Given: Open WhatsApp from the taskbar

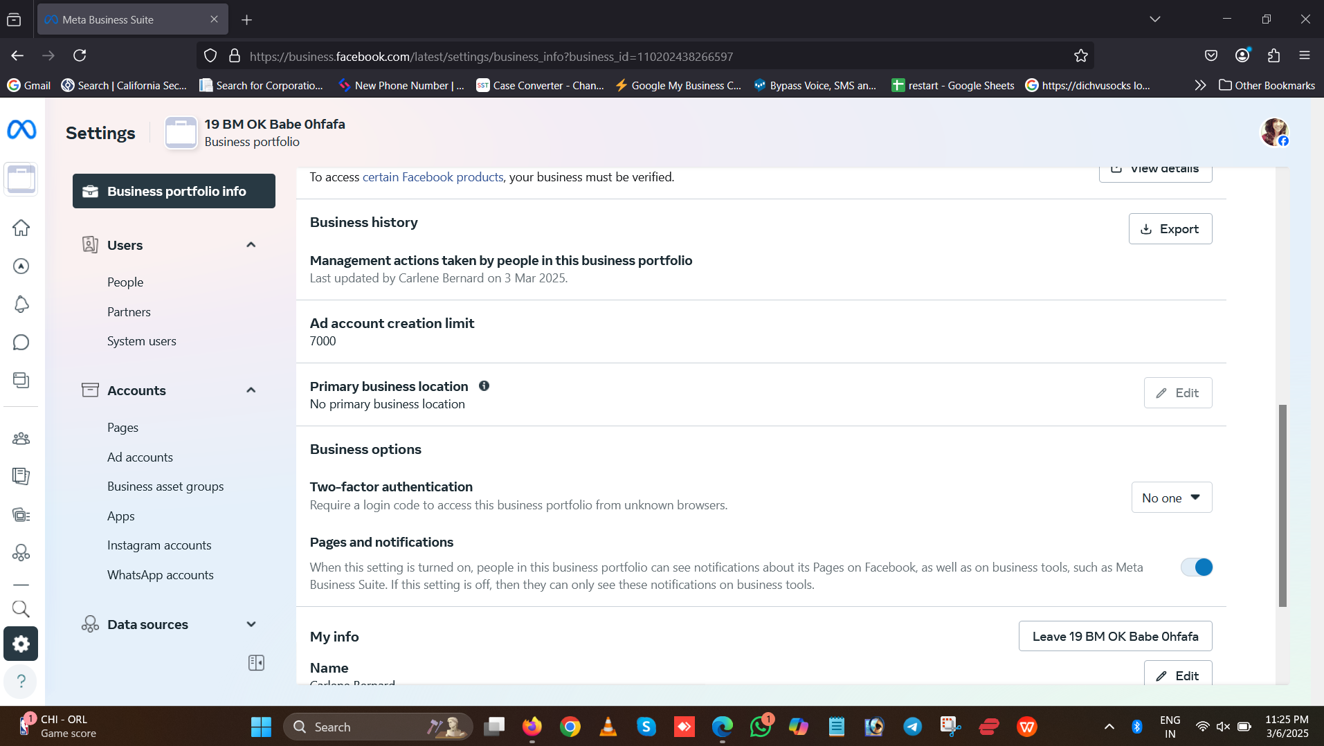Looking at the screenshot, I should (761, 727).
